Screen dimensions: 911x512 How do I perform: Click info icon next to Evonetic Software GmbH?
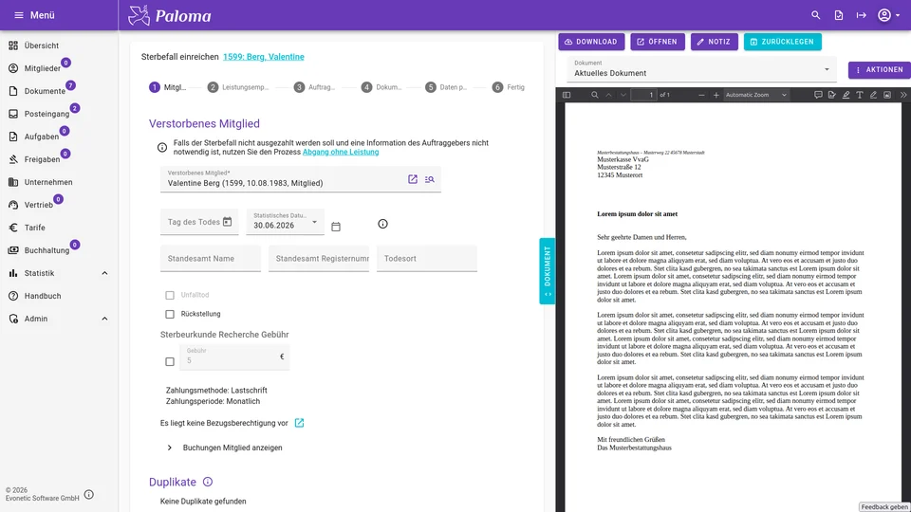[x=89, y=495]
